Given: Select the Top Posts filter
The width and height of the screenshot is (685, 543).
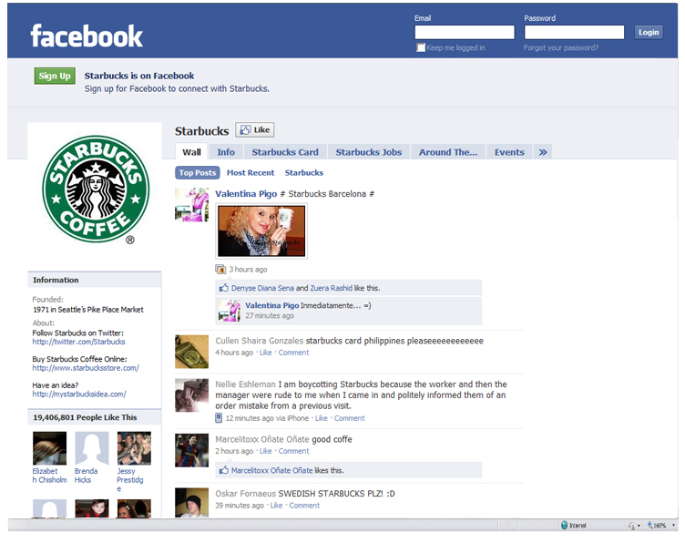Looking at the screenshot, I should tap(198, 172).
